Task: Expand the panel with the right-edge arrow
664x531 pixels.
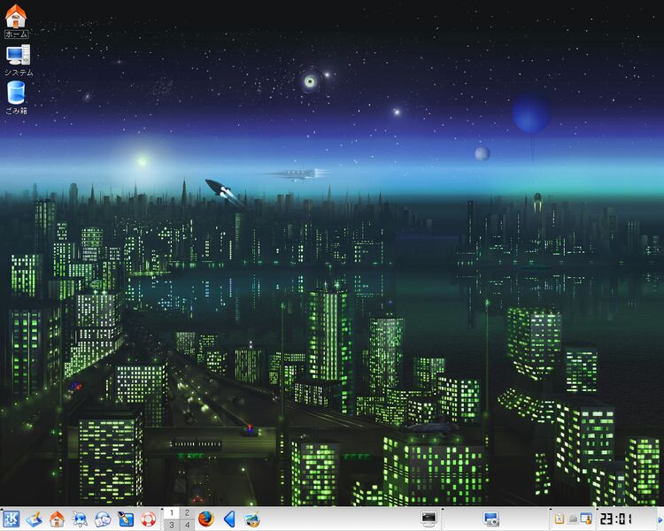Action: pyautogui.click(x=659, y=519)
